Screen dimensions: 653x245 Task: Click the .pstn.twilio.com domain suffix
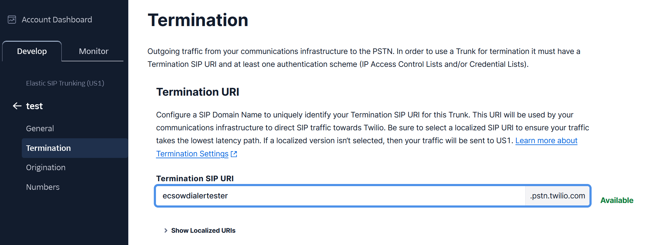[x=557, y=196]
